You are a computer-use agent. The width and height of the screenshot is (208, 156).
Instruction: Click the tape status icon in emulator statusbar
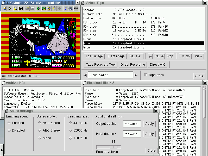(10, 76)
